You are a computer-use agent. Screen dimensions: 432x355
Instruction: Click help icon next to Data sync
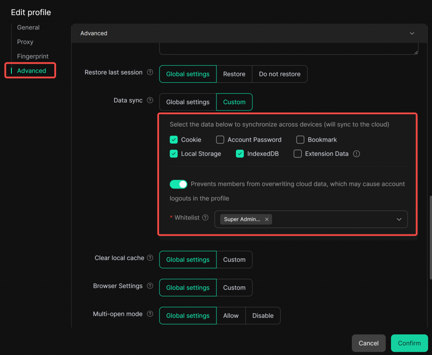(x=150, y=101)
